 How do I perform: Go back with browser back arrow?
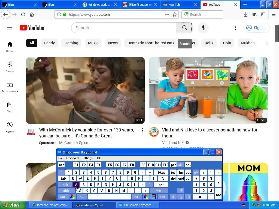pos(5,14)
